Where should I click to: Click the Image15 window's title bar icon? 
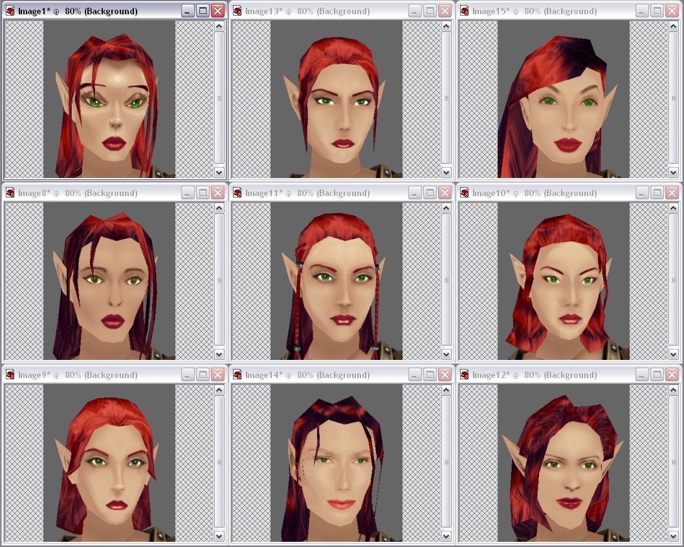point(465,11)
